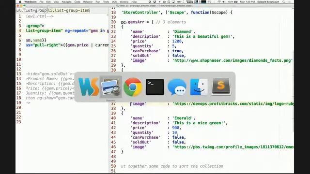The image size is (310, 174).
Task: Click 'This is a beautiful gem!' string
Action: [x=202, y=36]
